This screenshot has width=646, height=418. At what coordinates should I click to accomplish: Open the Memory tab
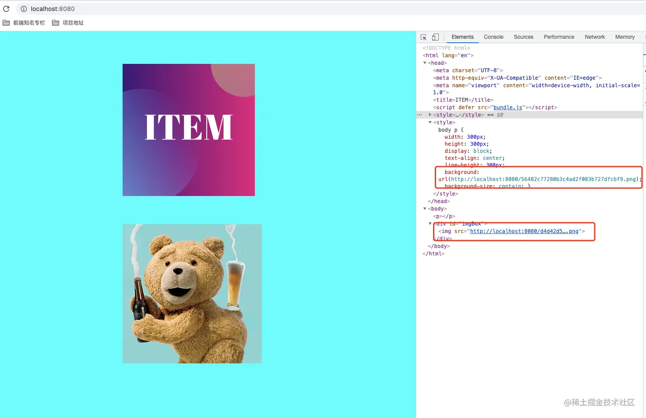coord(625,37)
